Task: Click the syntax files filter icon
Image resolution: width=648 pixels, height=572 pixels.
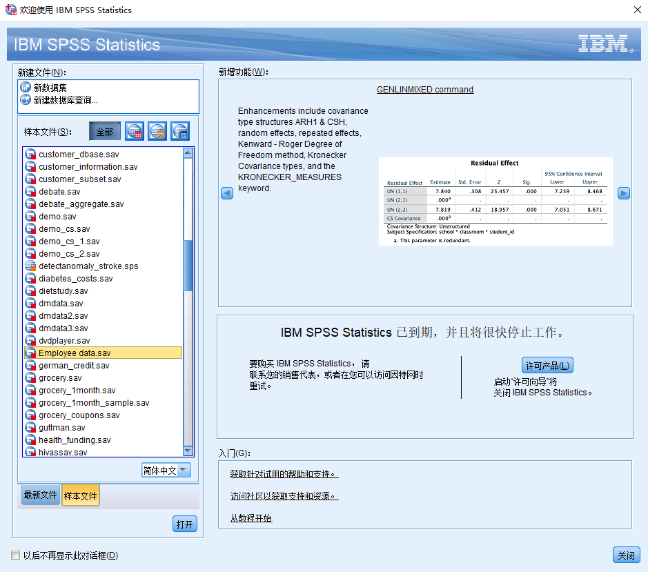Action: tap(157, 131)
